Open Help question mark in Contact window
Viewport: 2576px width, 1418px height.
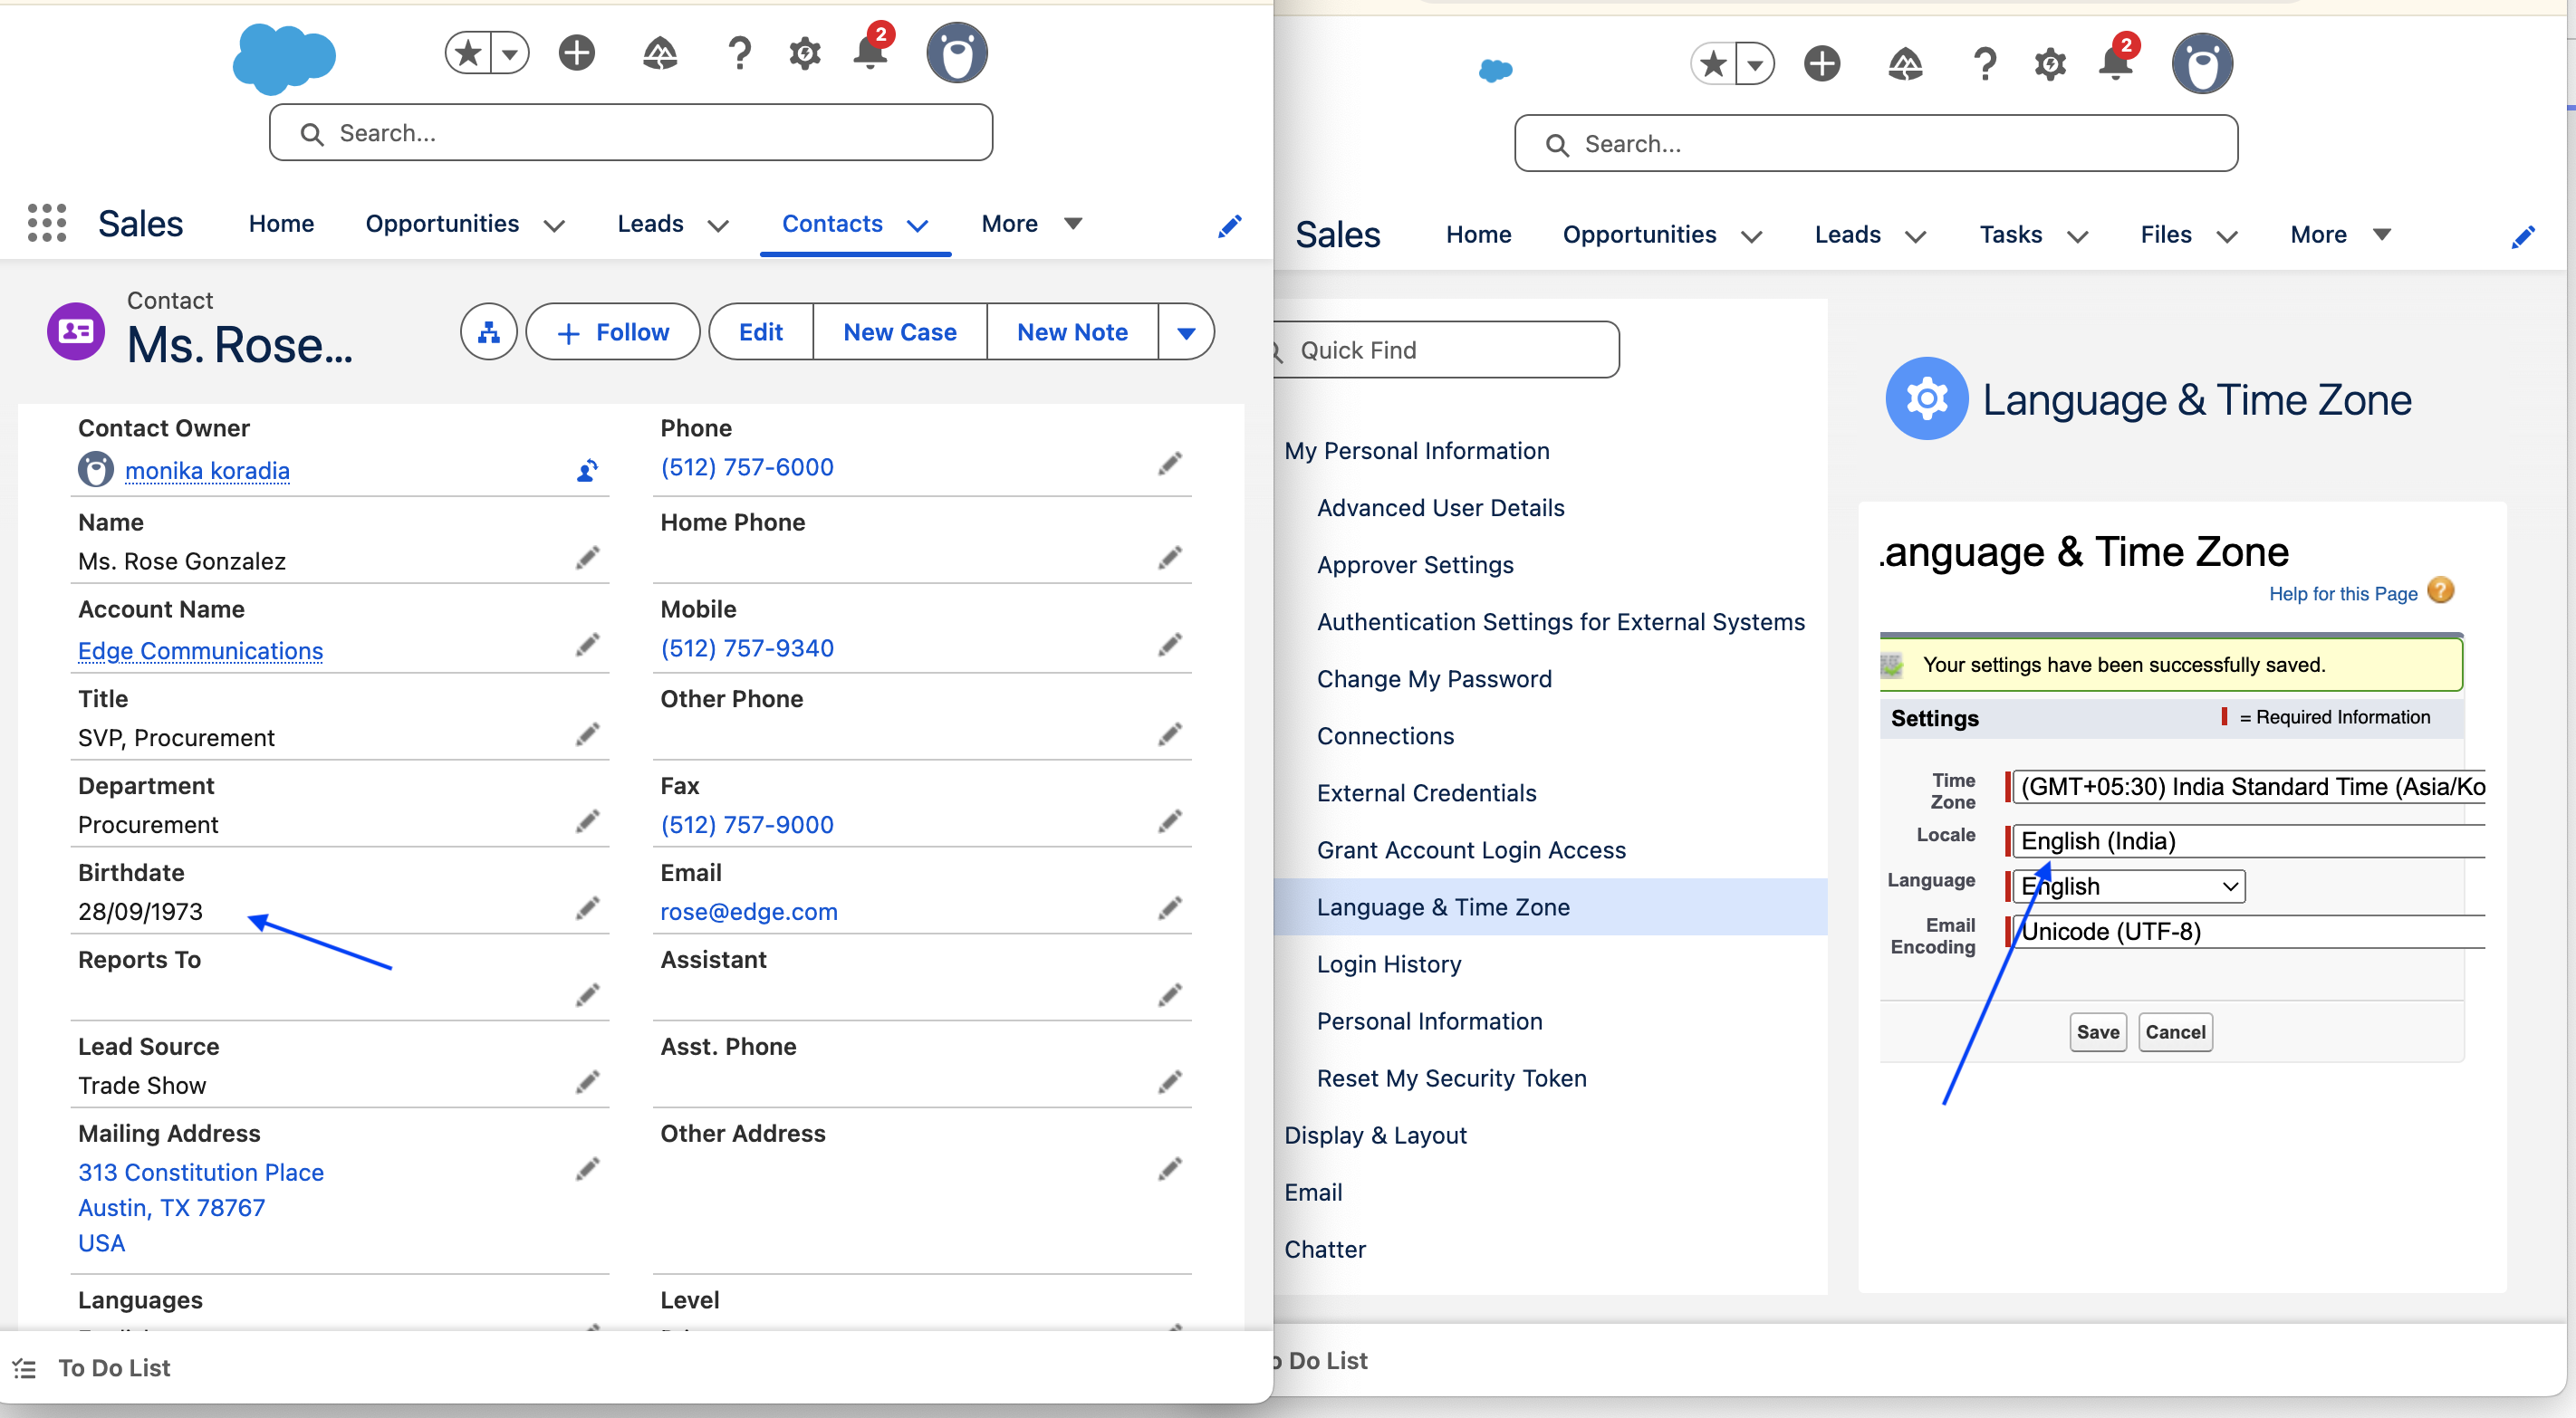point(739,53)
